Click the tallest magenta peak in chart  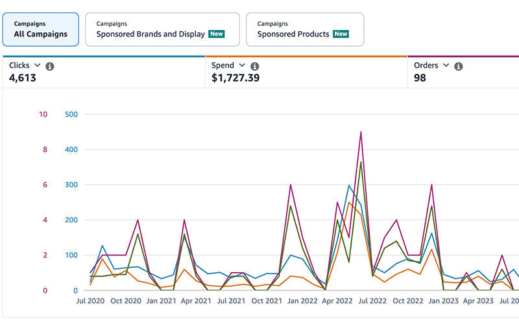(x=361, y=132)
